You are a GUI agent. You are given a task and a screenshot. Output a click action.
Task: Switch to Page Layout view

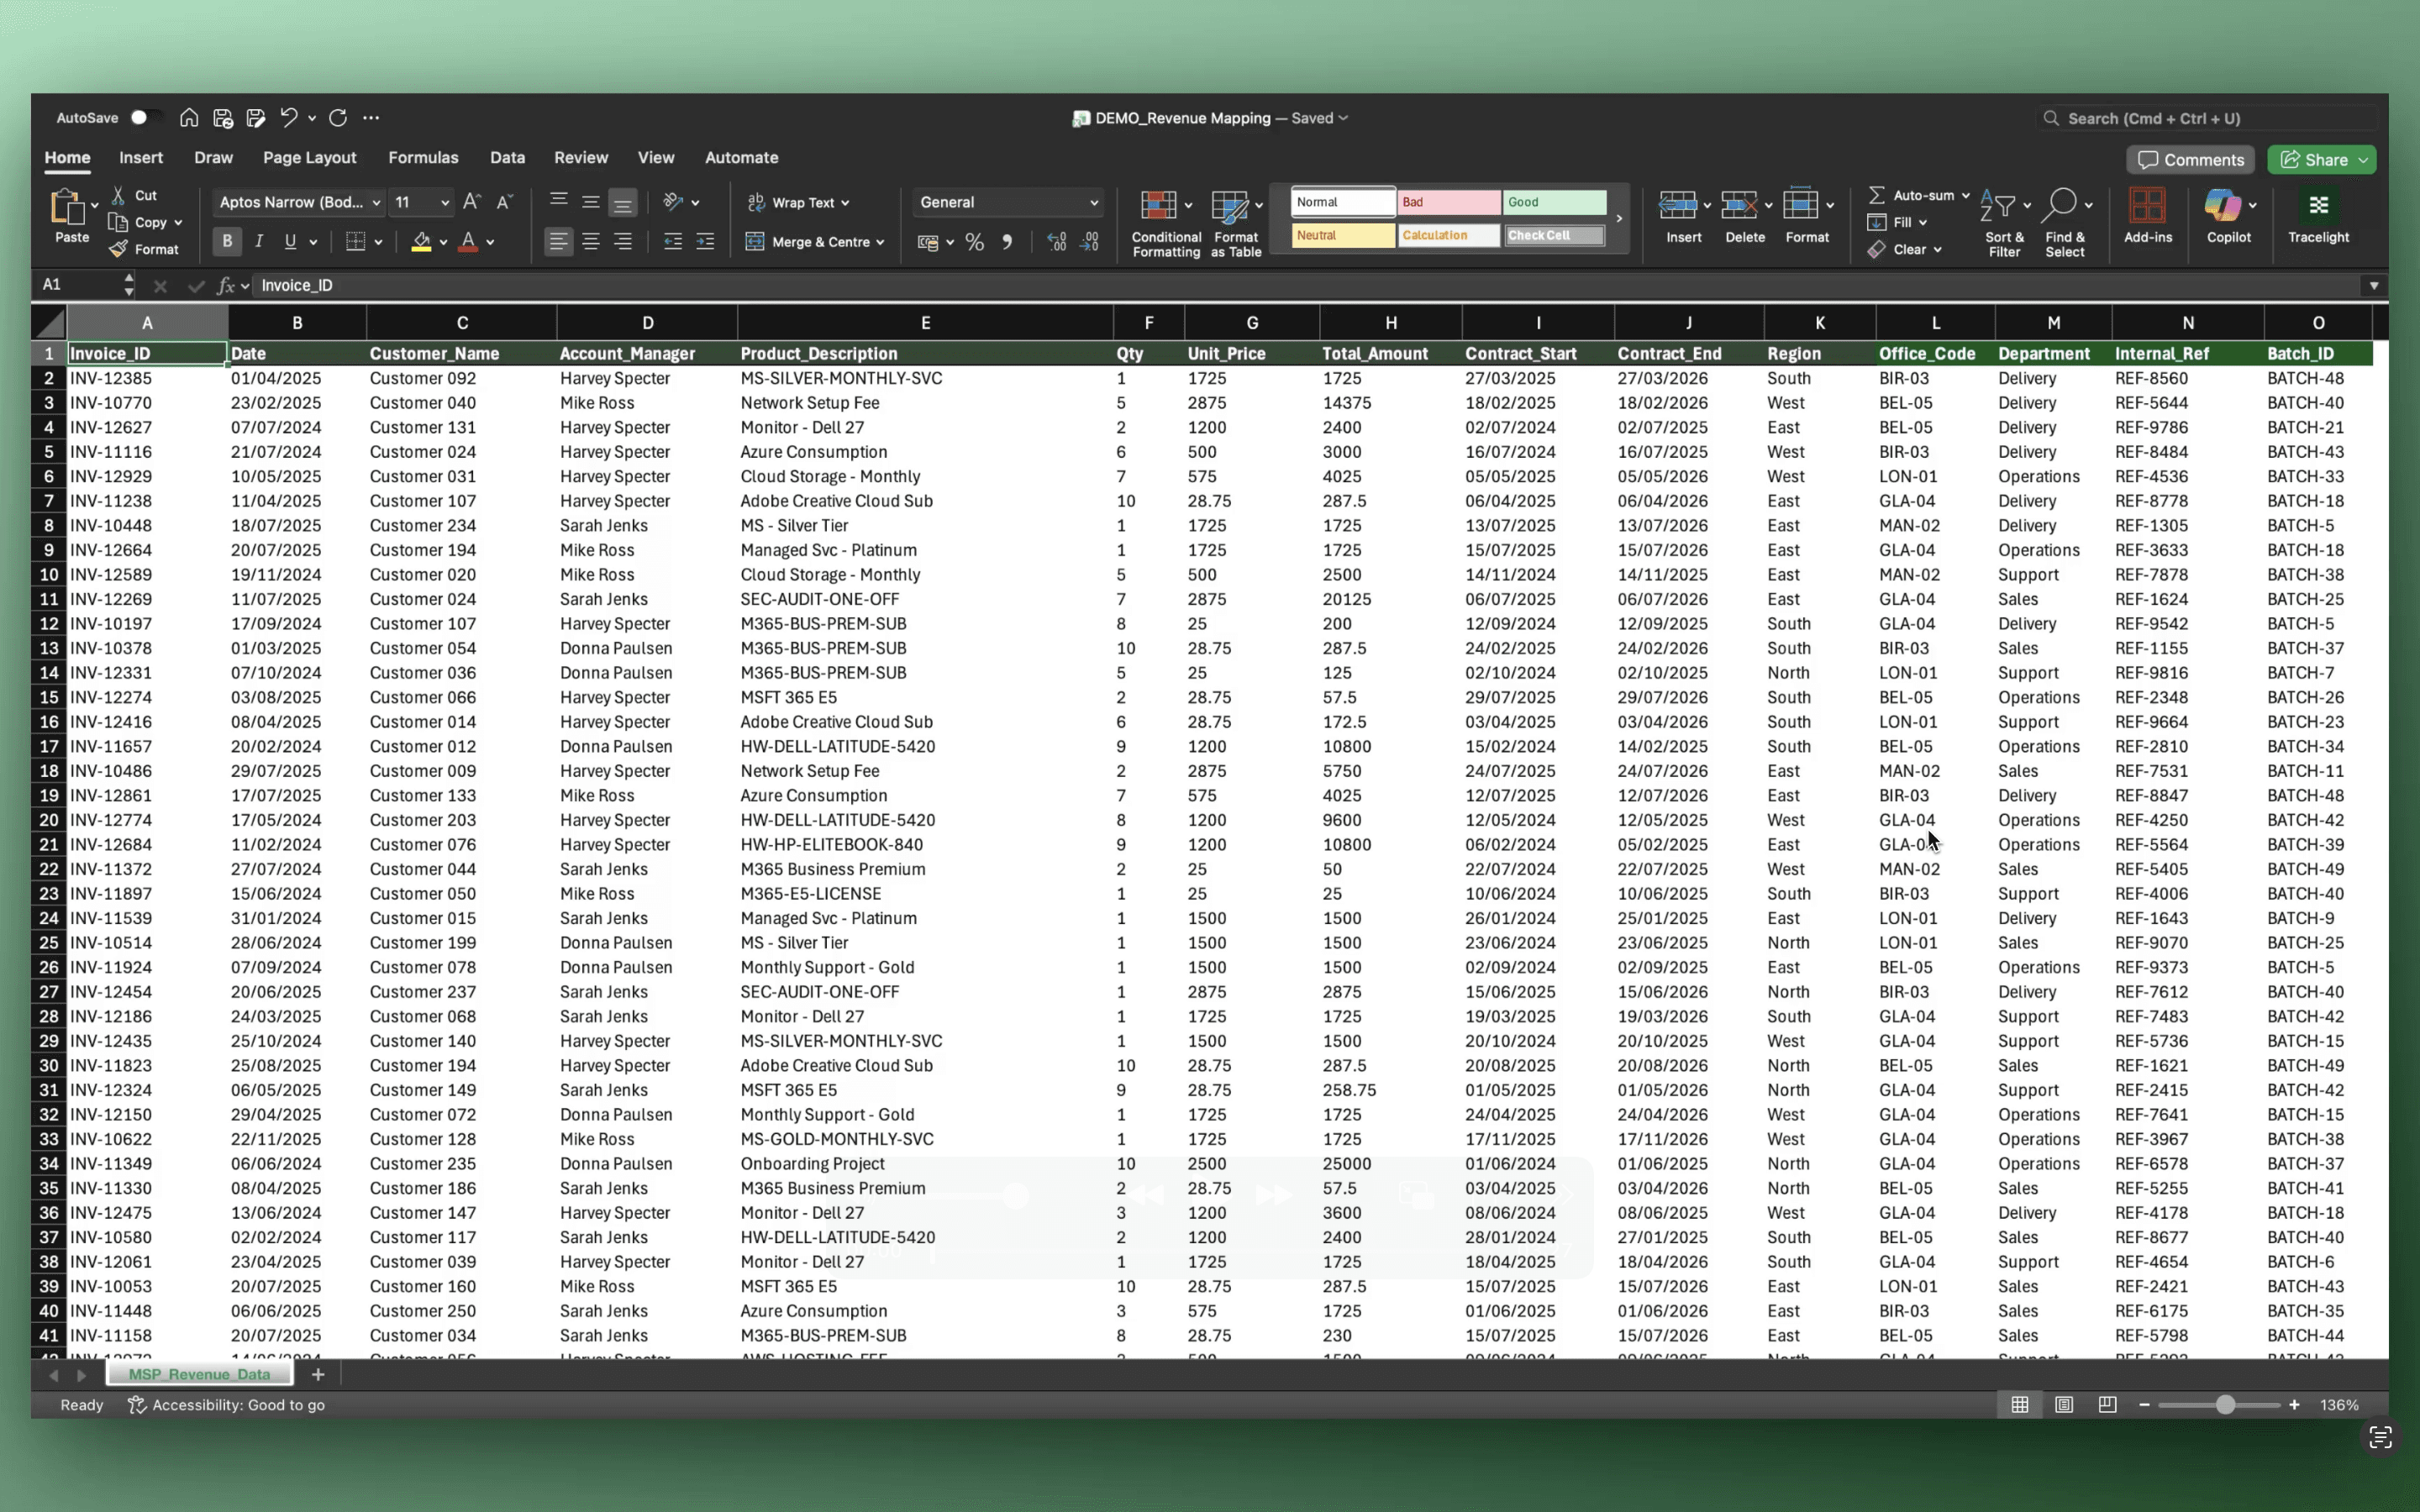tap(2063, 1405)
